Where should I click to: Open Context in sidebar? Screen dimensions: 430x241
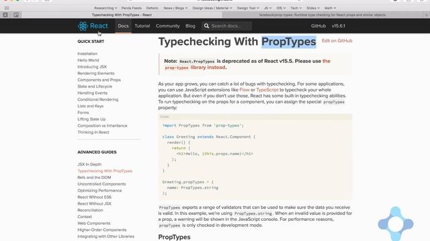point(85,217)
